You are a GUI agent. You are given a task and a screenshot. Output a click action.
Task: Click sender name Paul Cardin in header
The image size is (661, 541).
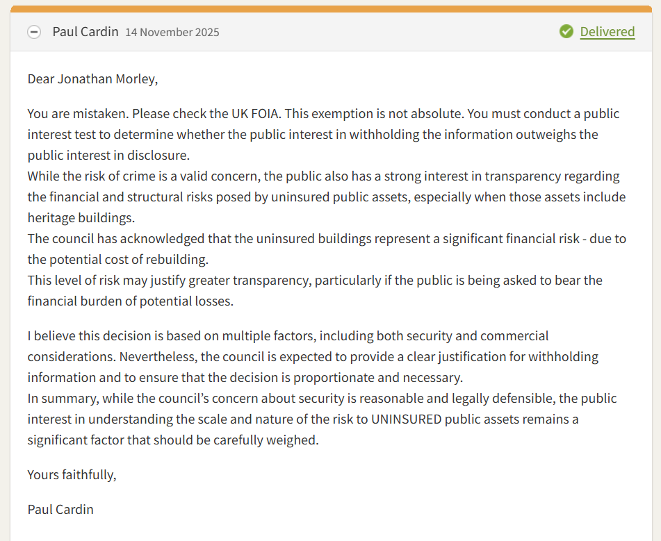click(x=85, y=32)
